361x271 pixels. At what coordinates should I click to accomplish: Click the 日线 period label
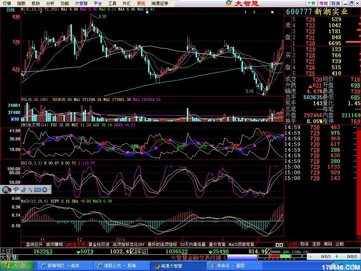tap(11, 10)
